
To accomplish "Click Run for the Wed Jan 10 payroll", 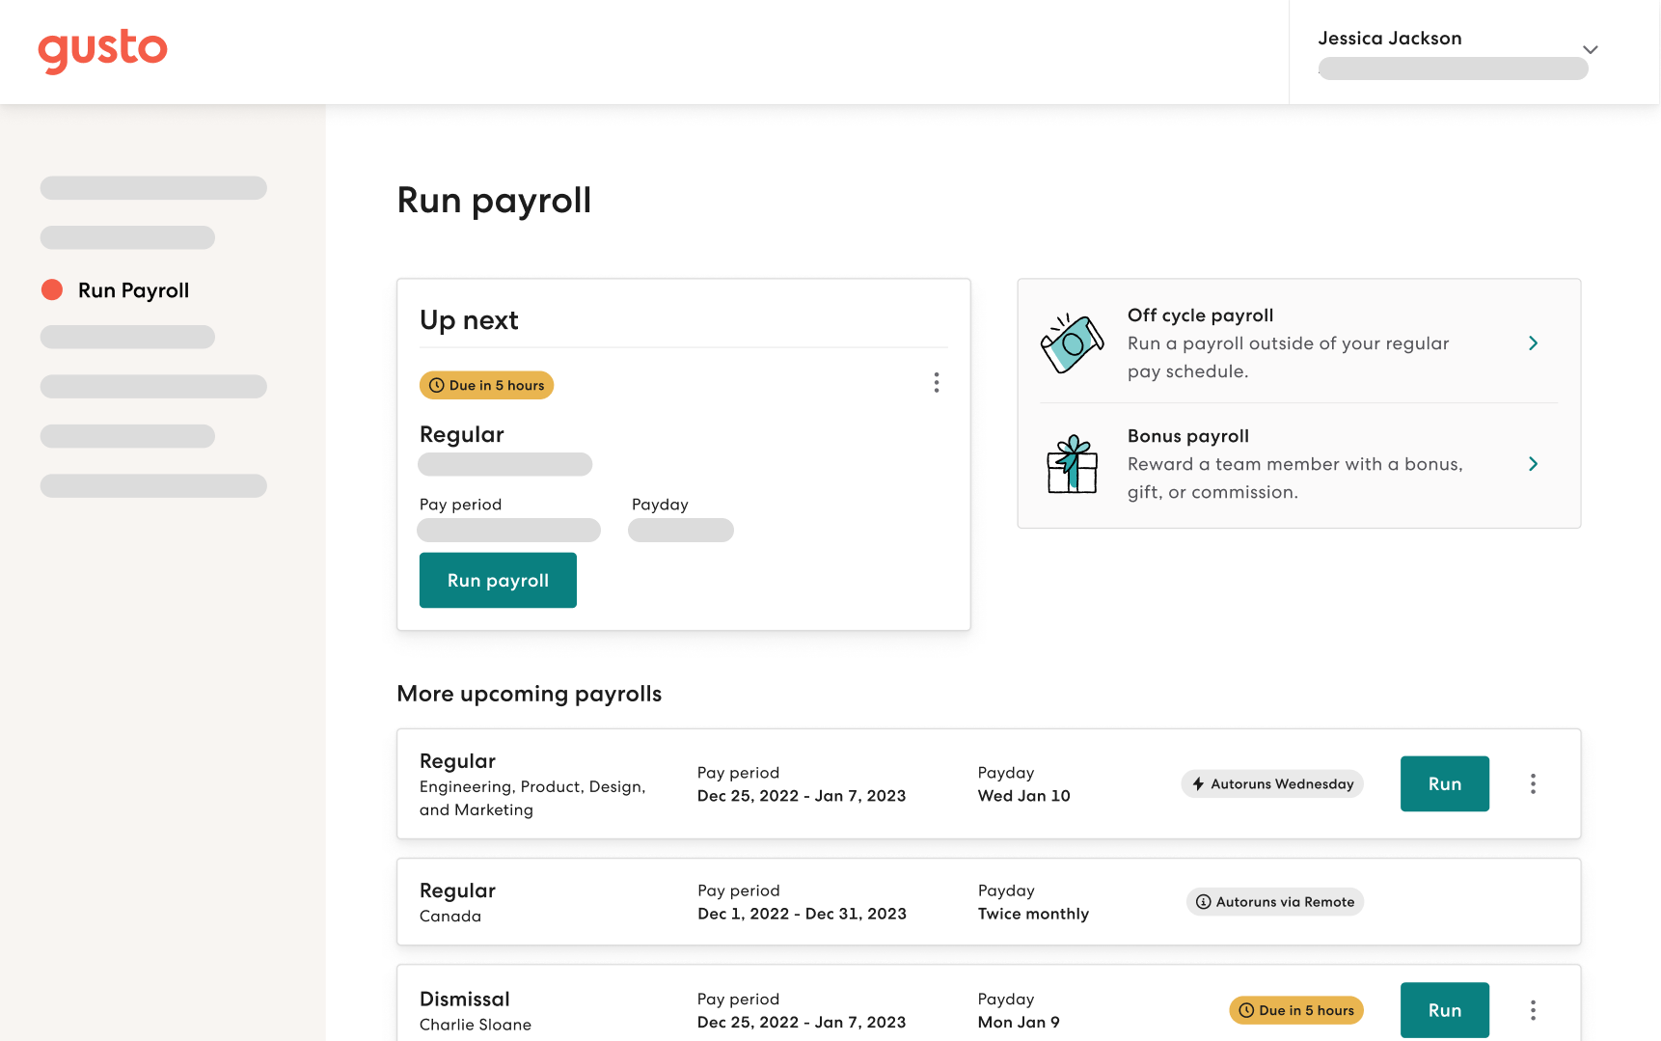I will point(1444,783).
